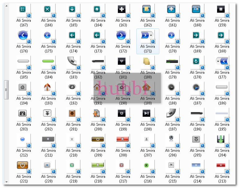Select the Ali Smira (188) clock icon

click(x=171, y=87)
